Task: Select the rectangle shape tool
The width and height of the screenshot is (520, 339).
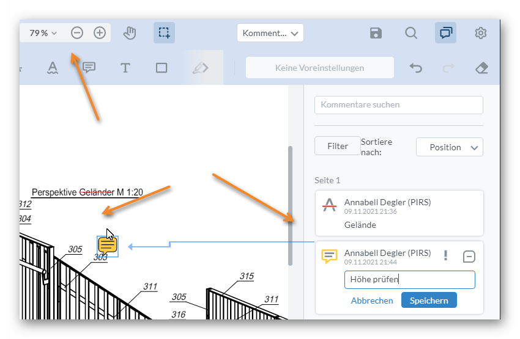Action: (x=162, y=68)
